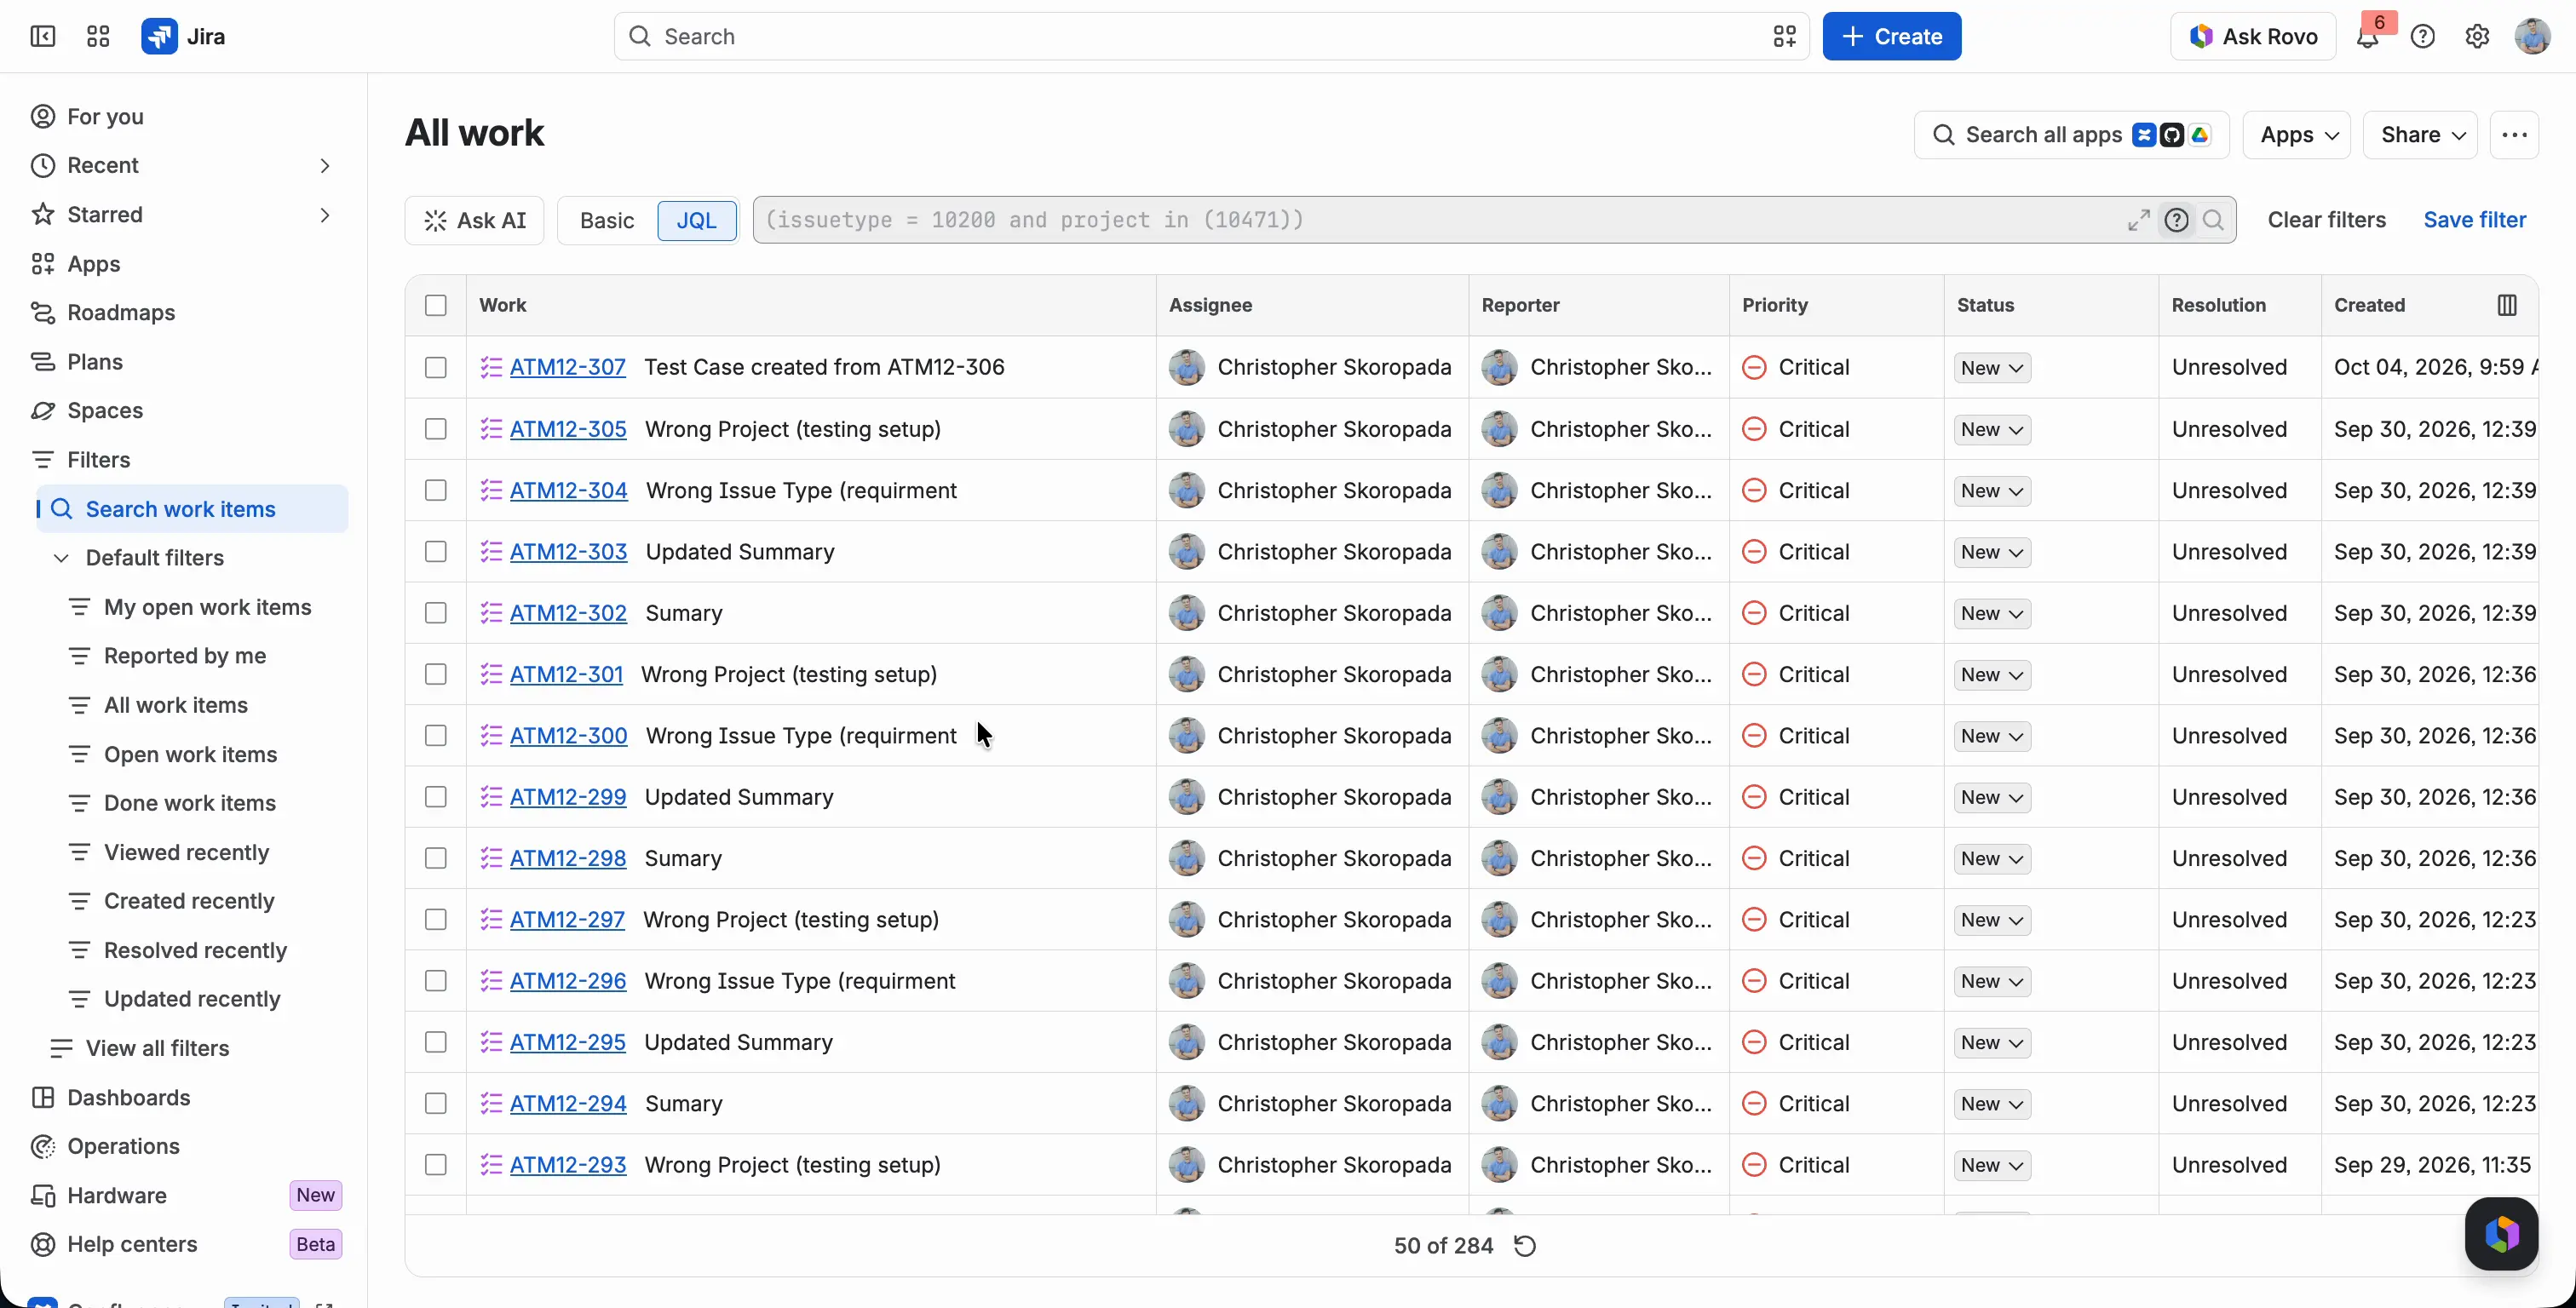
Task: Collapse the sidebar with the panel icon
Action: (43, 37)
